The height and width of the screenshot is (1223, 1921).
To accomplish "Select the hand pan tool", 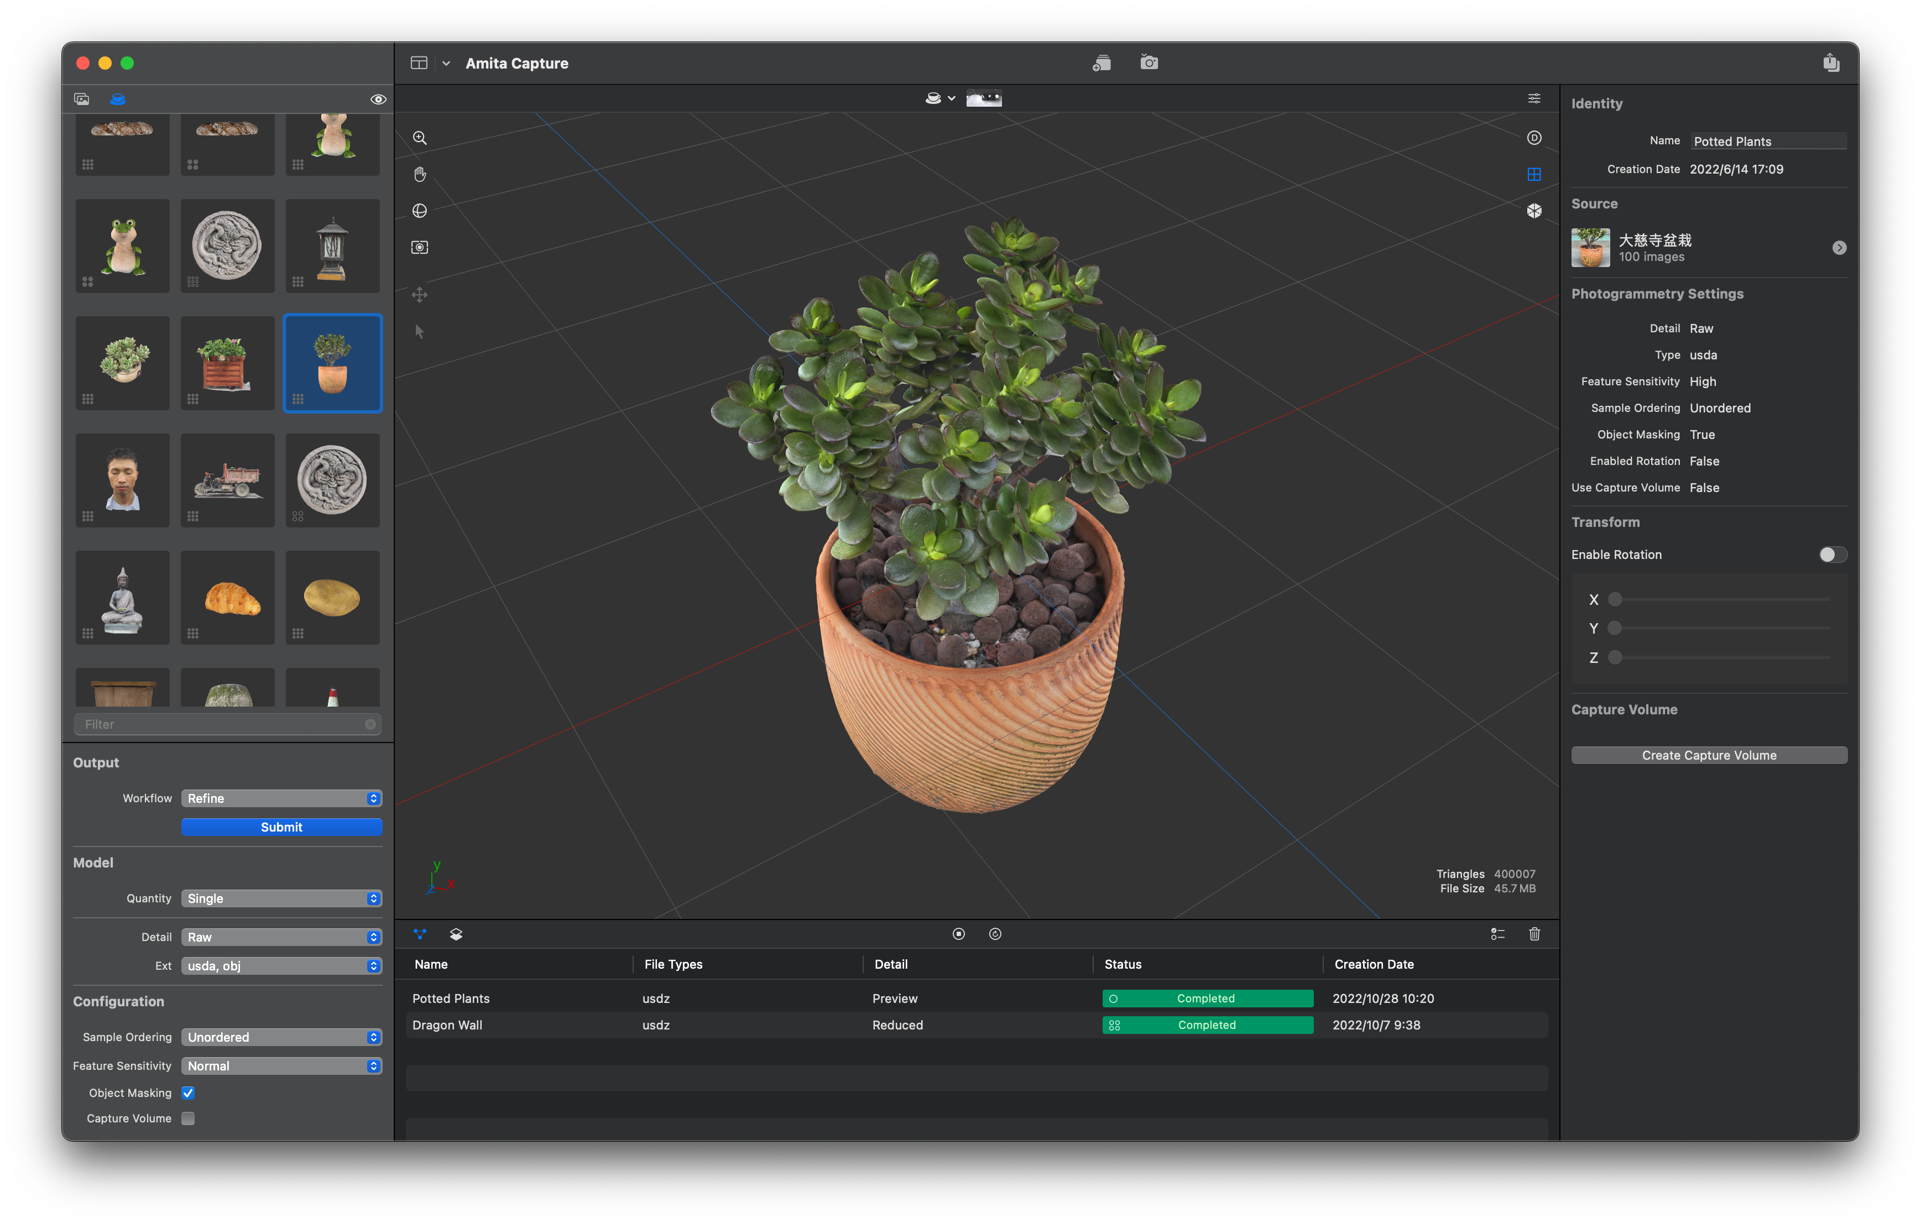I will (x=420, y=174).
